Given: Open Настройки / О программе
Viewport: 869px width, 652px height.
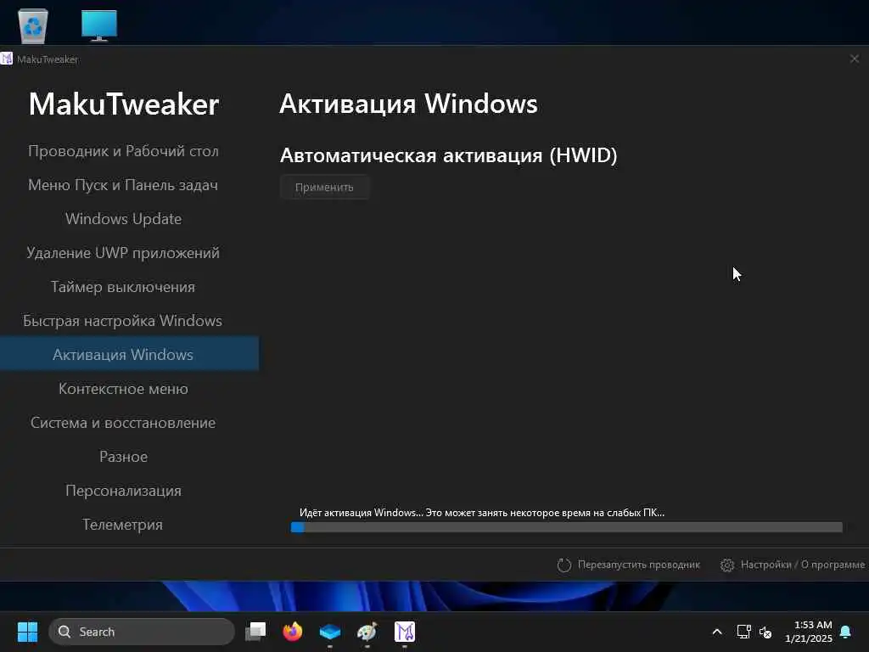Looking at the screenshot, I should [x=802, y=565].
